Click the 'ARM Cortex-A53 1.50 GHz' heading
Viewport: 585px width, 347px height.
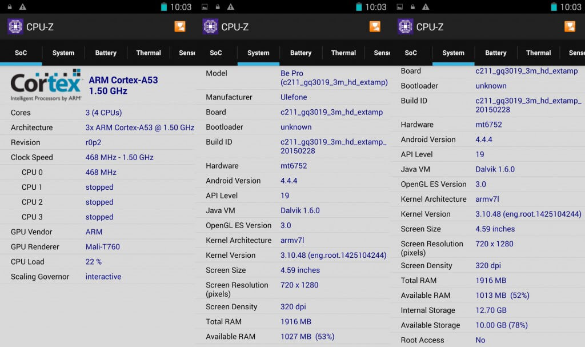tap(123, 86)
